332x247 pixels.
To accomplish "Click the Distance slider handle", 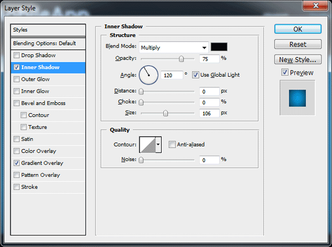I will pyautogui.click(x=141, y=91).
